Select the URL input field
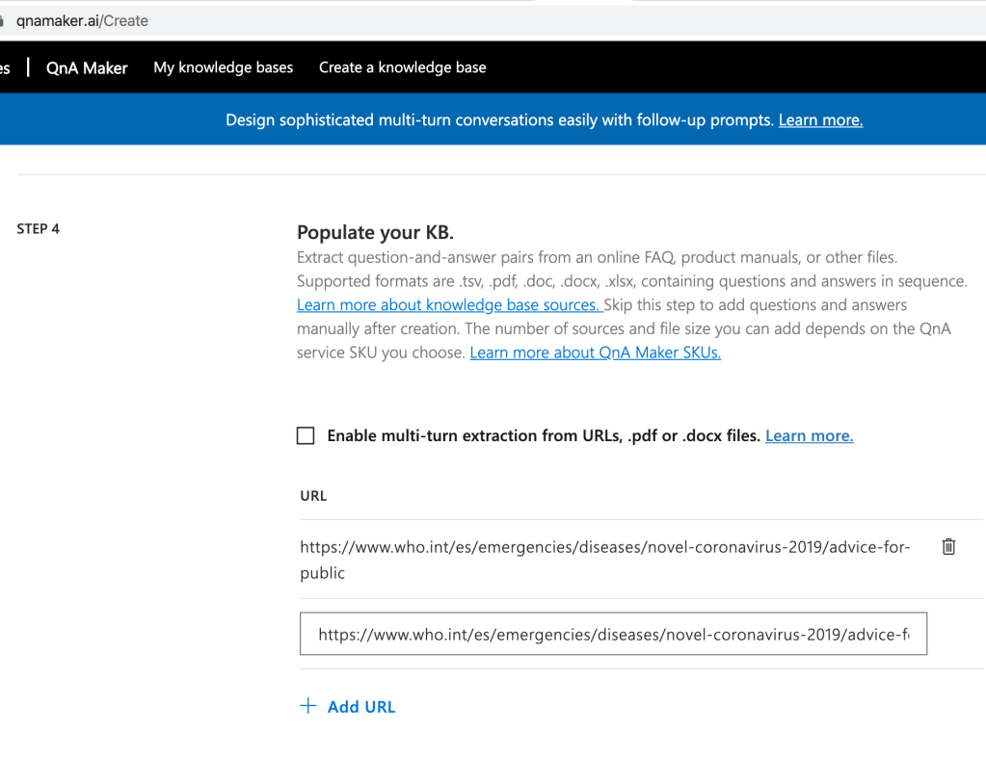The height and width of the screenshot is (758, 986). point(613,633)
